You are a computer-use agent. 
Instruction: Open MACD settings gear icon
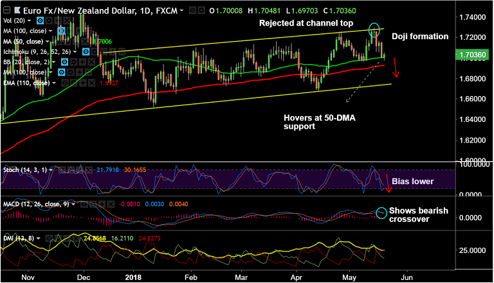(93, 204)
